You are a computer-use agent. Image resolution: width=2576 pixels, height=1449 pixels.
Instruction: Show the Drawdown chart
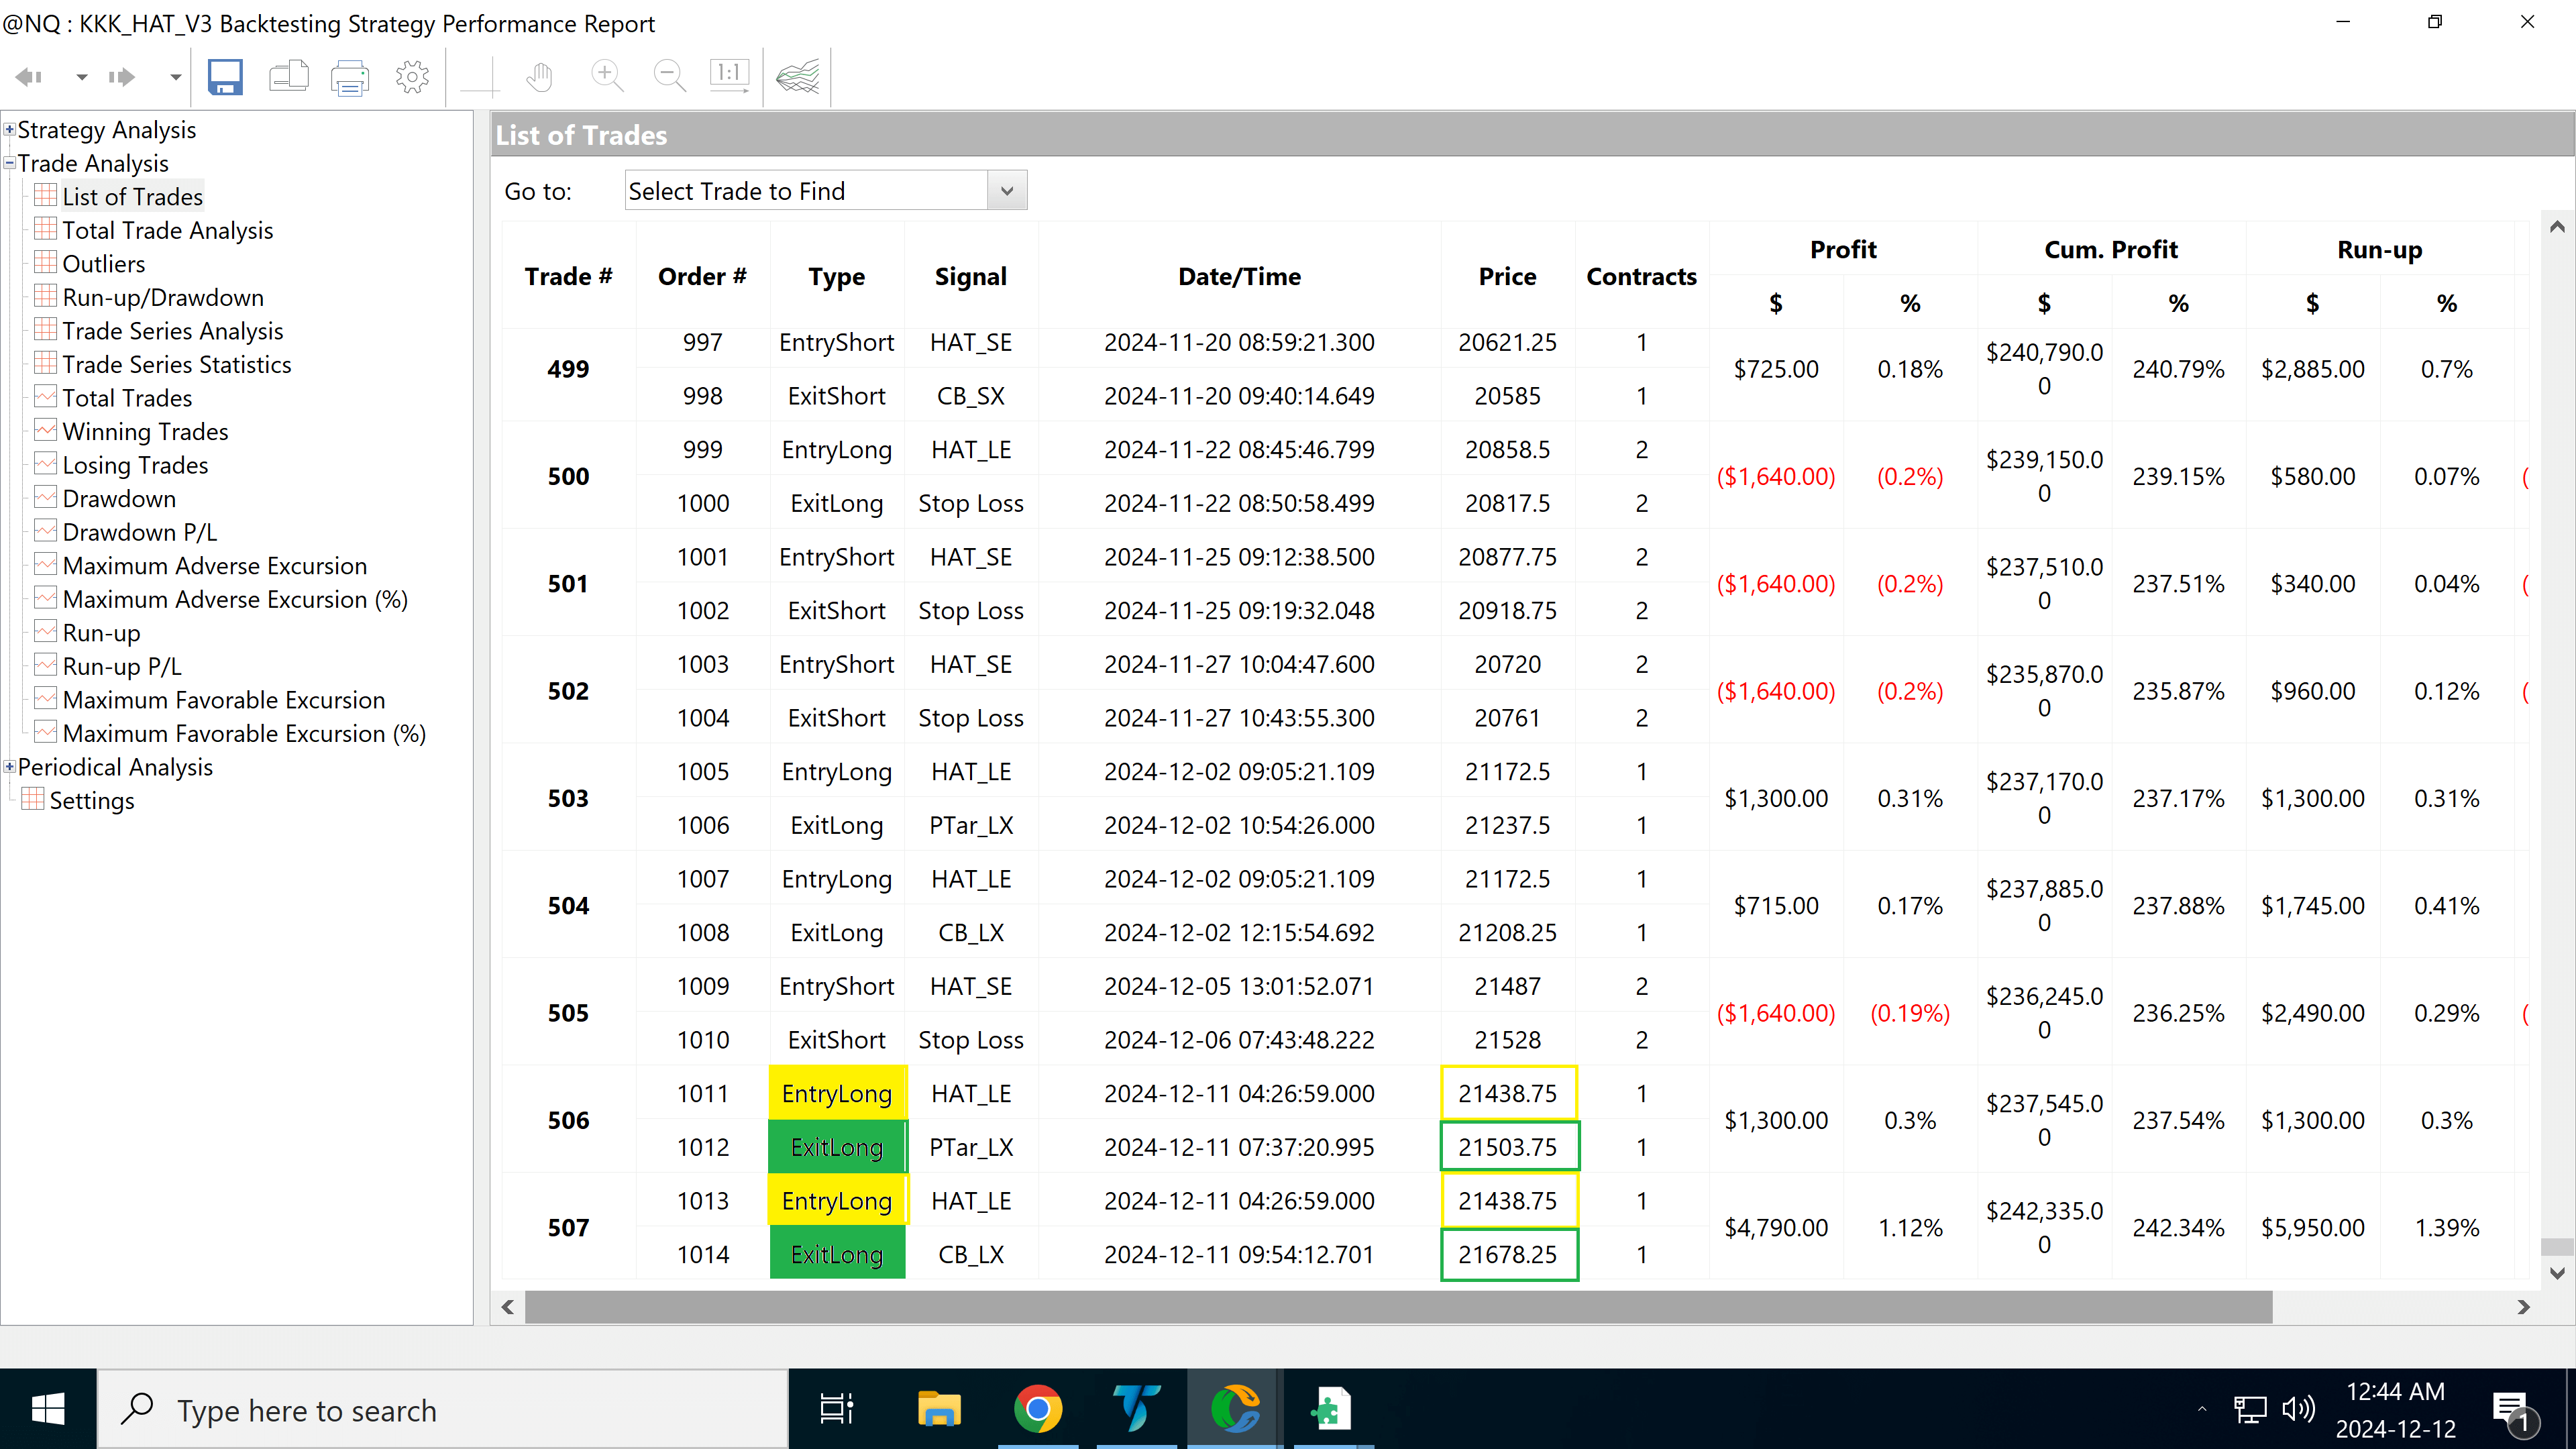click(119, 498)
